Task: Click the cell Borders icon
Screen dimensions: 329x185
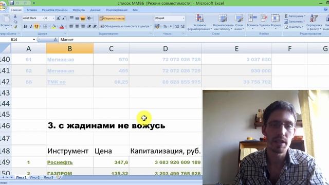Action: [45, 26]
